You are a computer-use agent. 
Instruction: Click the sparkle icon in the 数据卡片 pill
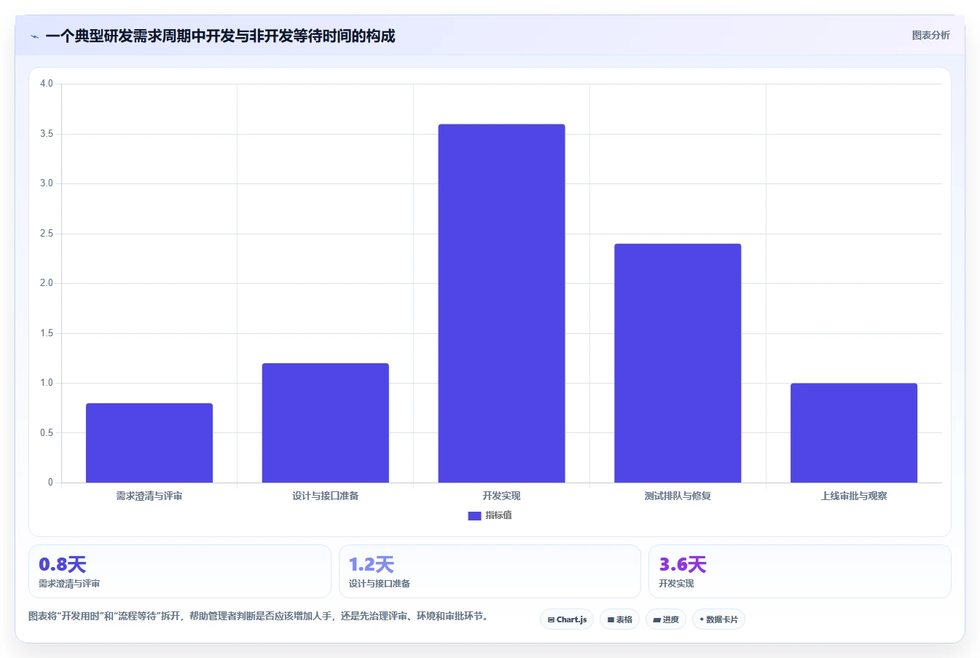(x=702, y=619)
